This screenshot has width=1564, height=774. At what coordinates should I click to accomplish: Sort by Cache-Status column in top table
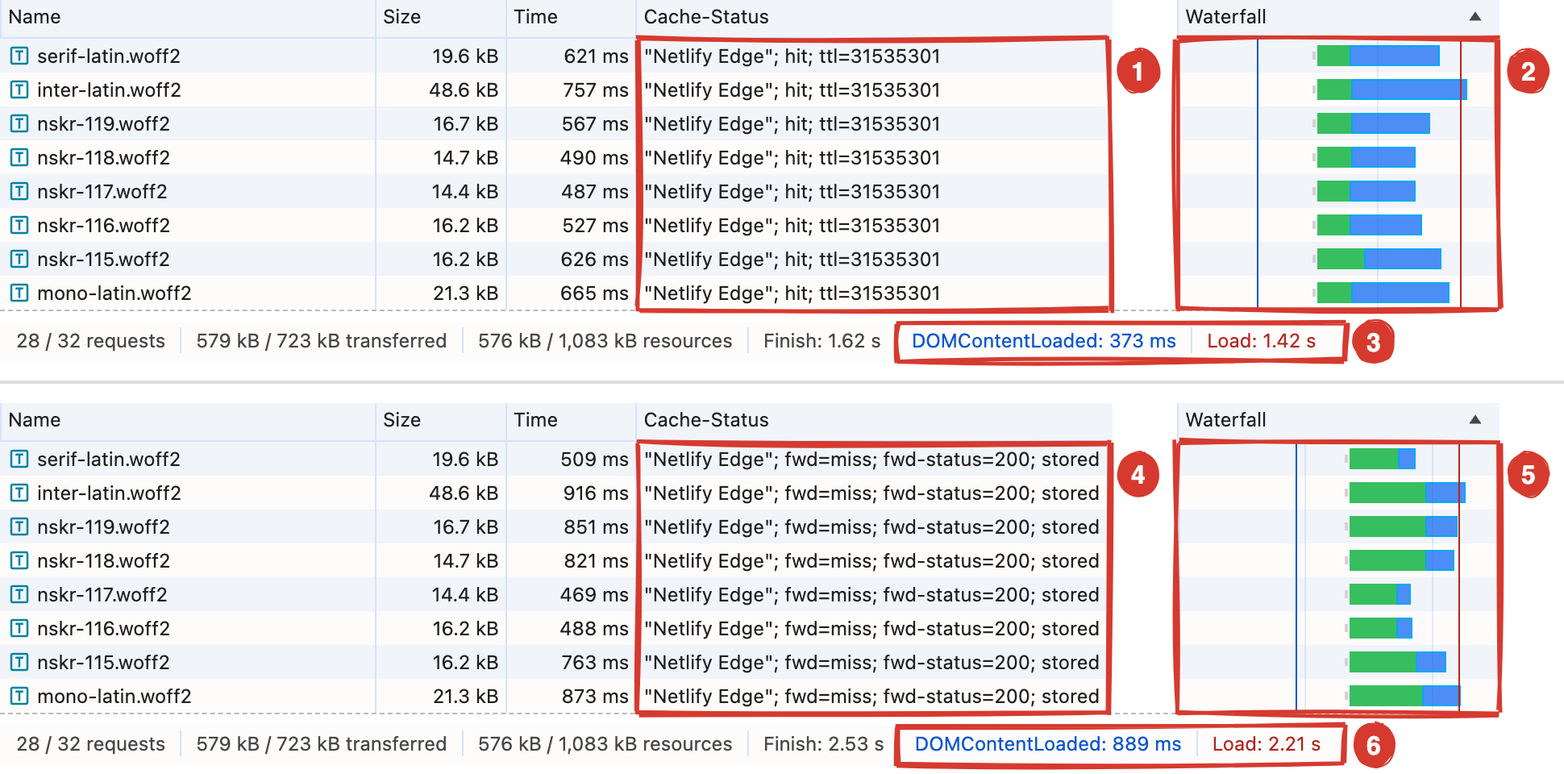click(x=874, y=18)
